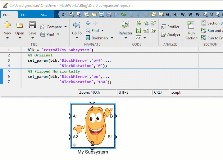Expand the Find dropdown arrow
The image size is (223, 160).
tap(102, 31)
